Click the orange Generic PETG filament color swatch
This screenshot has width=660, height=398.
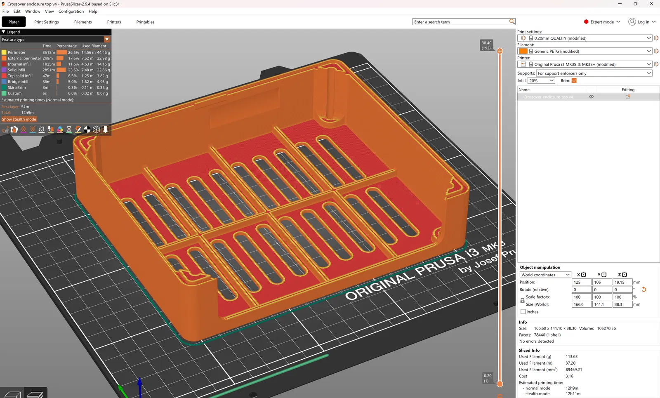pyautogui.click(x=523, y=51)
